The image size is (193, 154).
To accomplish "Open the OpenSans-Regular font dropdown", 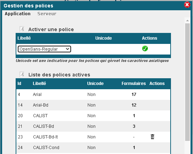I will tap(44, 49).
